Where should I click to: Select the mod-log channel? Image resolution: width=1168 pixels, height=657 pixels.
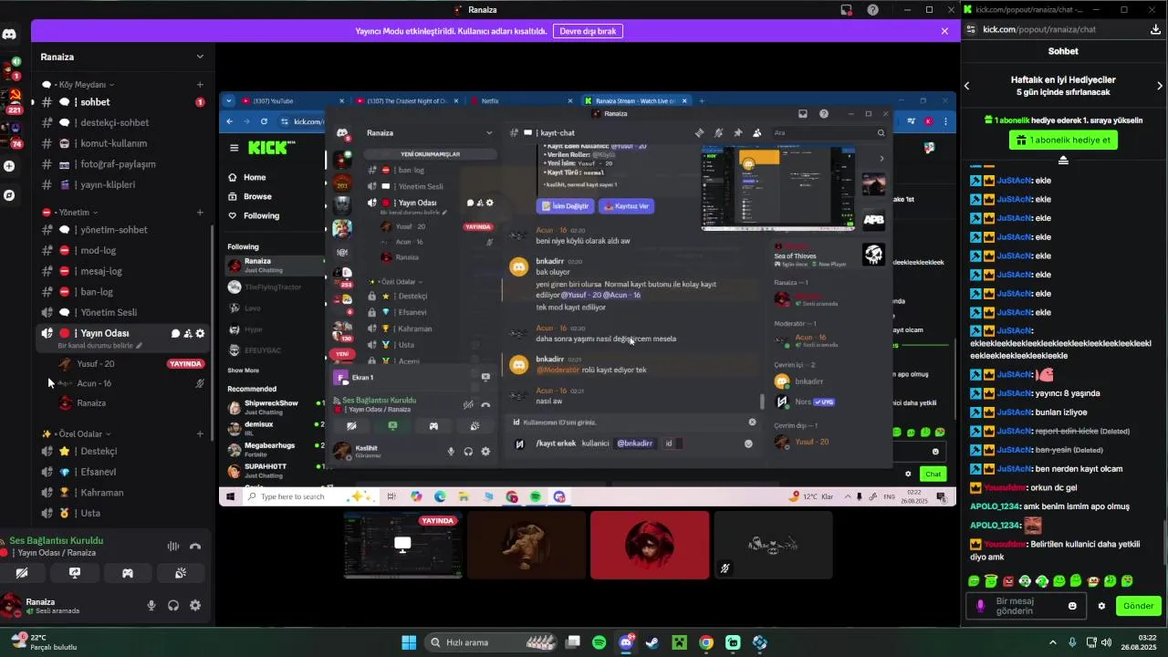(x=122, y=250)
